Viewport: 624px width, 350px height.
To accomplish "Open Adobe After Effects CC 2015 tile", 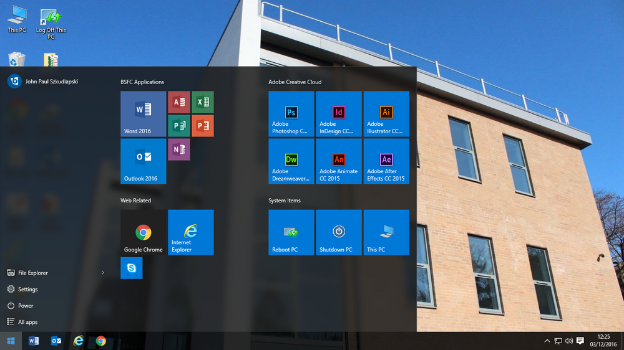I will click(x=386, y=161).
